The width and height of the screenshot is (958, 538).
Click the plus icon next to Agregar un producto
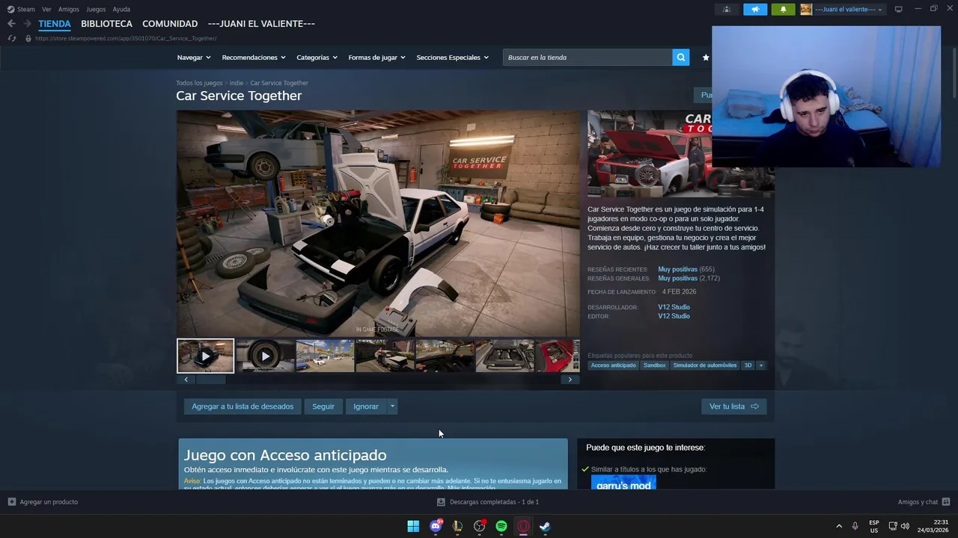point(11,502)
